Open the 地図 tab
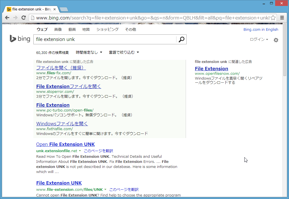This screenshot has width=289, height=199. point(86,29)
